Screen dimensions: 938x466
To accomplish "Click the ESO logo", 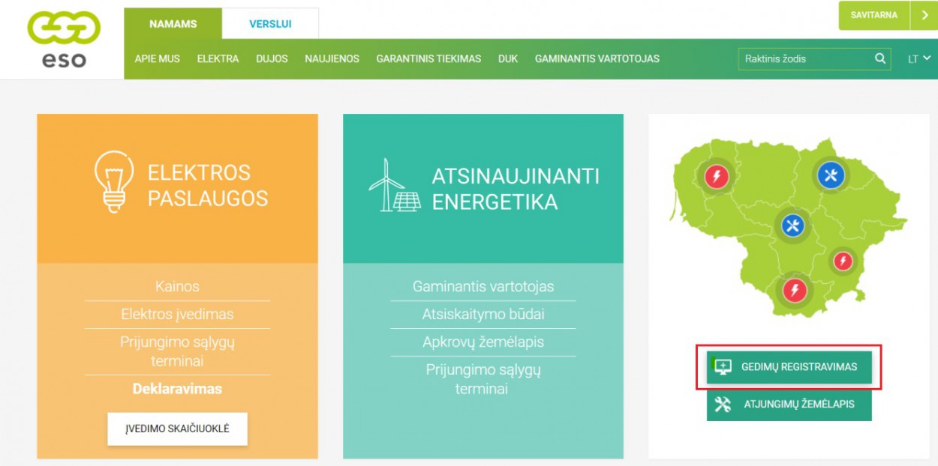I will (63, 39).
